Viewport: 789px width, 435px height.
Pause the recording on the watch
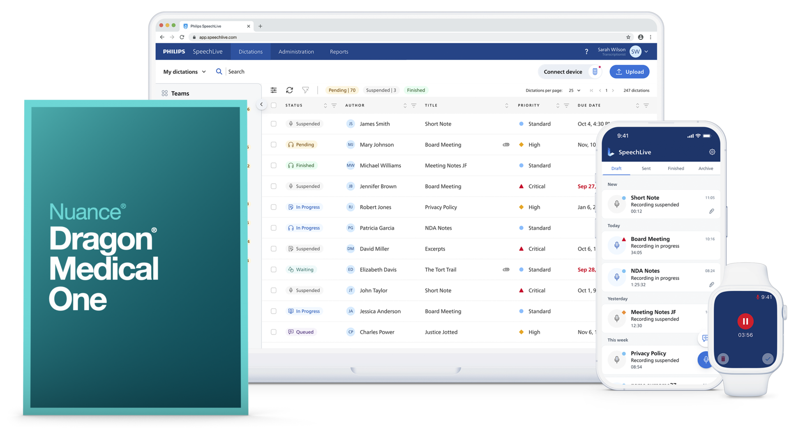(x=745, y=321)
